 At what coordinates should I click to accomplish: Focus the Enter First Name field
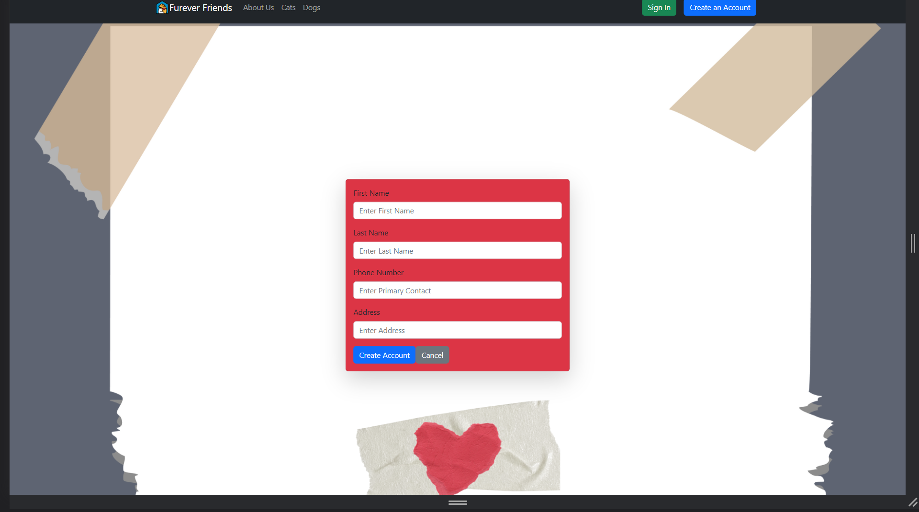[458, 211]
